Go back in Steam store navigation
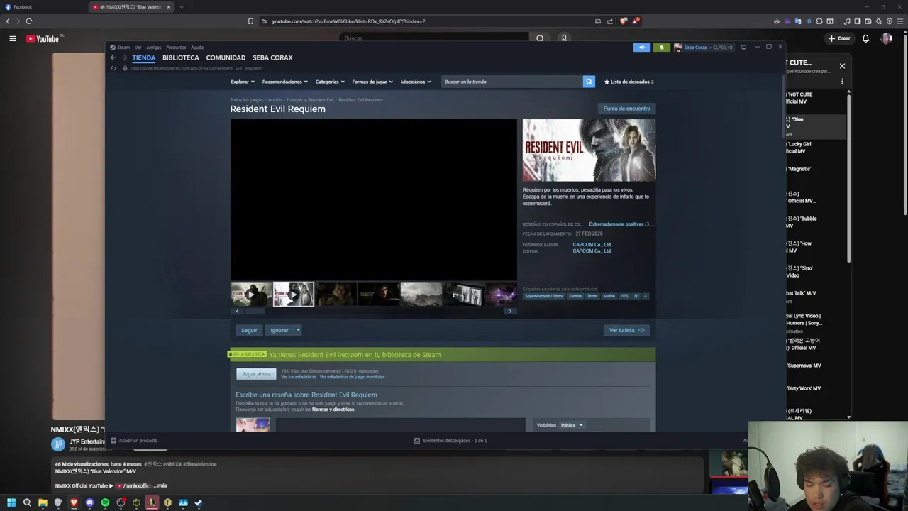The height and width of the screenshot is (511, 908). point(113,57)
